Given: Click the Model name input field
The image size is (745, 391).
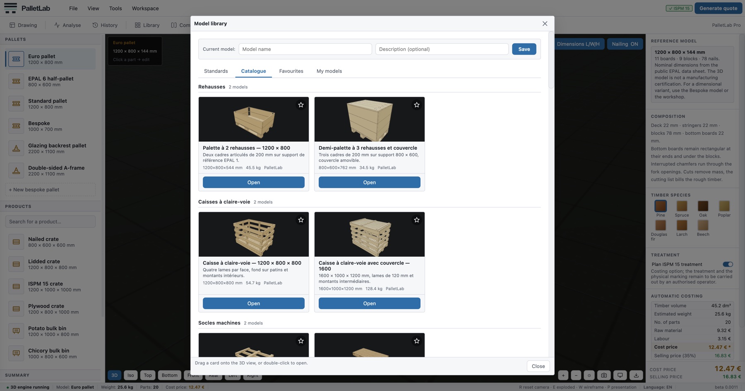Looking at the screenshot, I should (305, 49).
